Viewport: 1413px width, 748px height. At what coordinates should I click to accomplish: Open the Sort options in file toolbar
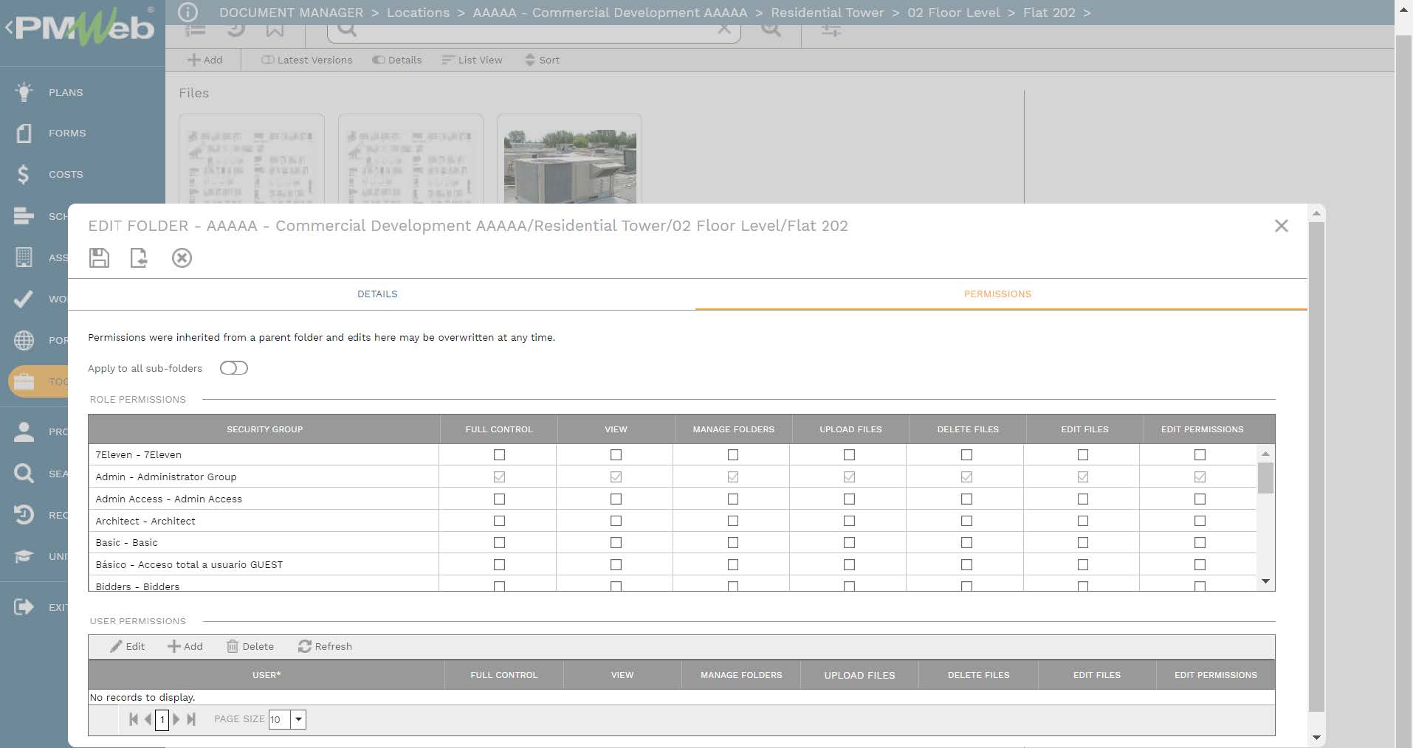pos(542,60)
